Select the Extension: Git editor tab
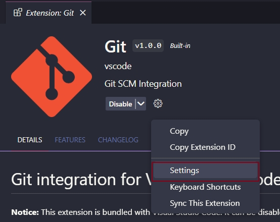Viewport: 280px width, 222px height. click(x=49, y=13)
